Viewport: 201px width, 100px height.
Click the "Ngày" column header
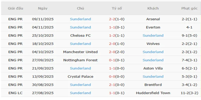(x=43, y=8)
